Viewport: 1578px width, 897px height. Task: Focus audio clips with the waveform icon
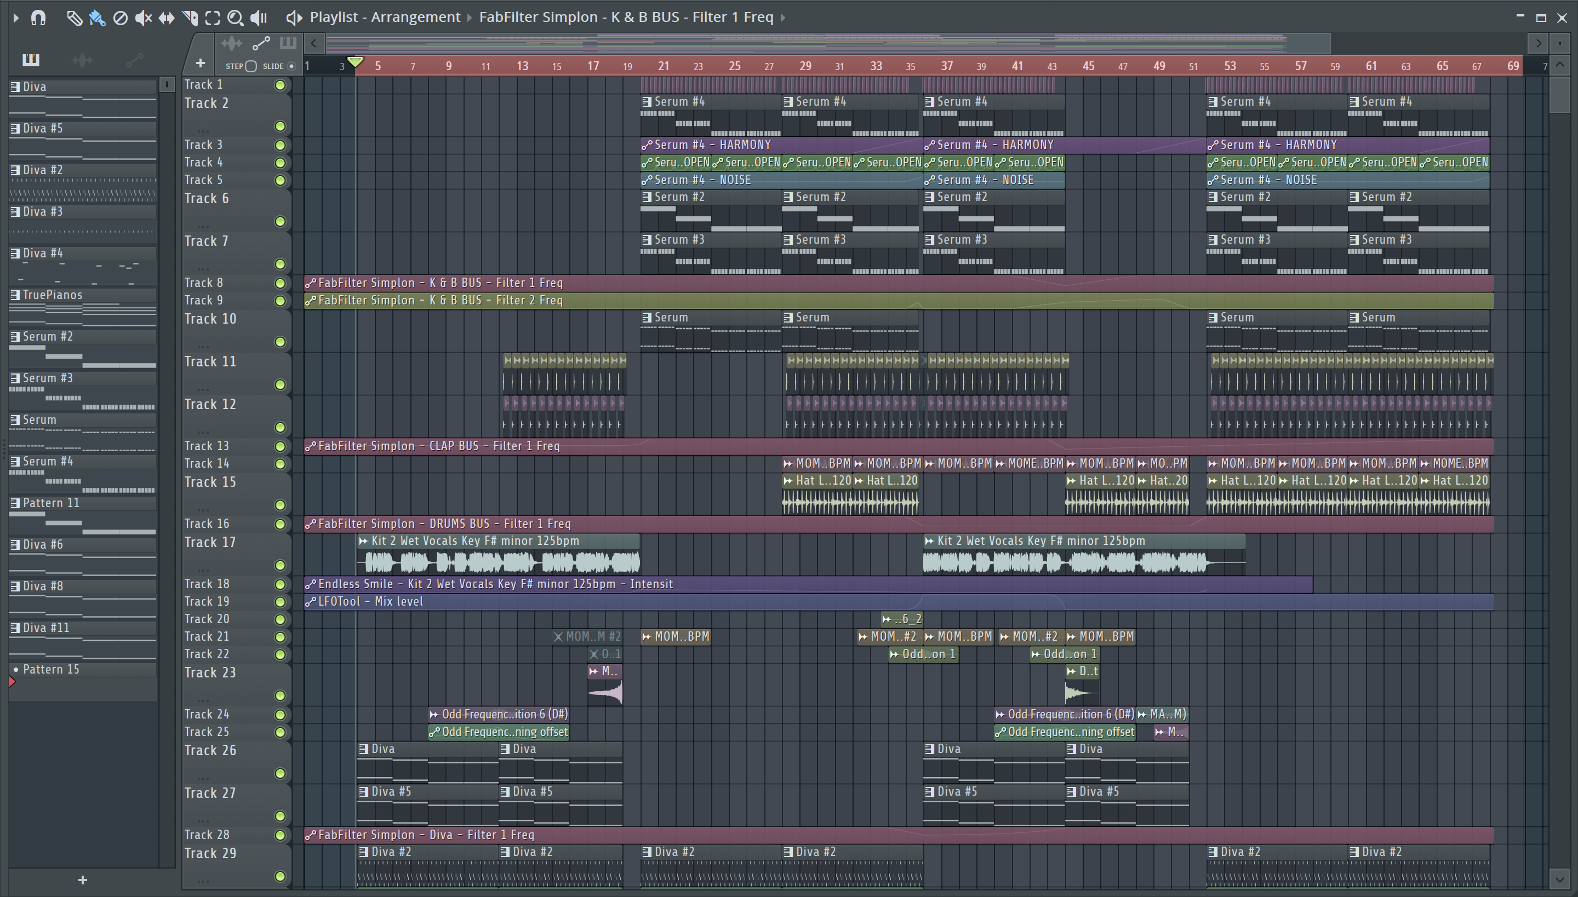click(232, 43)
